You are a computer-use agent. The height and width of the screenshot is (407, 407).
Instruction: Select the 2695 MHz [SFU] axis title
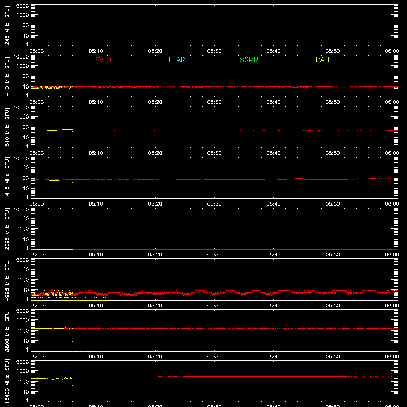pos(7,228)
